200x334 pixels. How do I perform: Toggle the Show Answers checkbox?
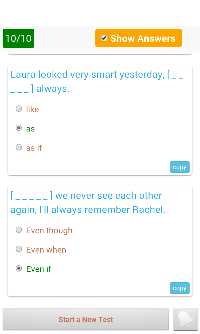[x=104, y=38]
